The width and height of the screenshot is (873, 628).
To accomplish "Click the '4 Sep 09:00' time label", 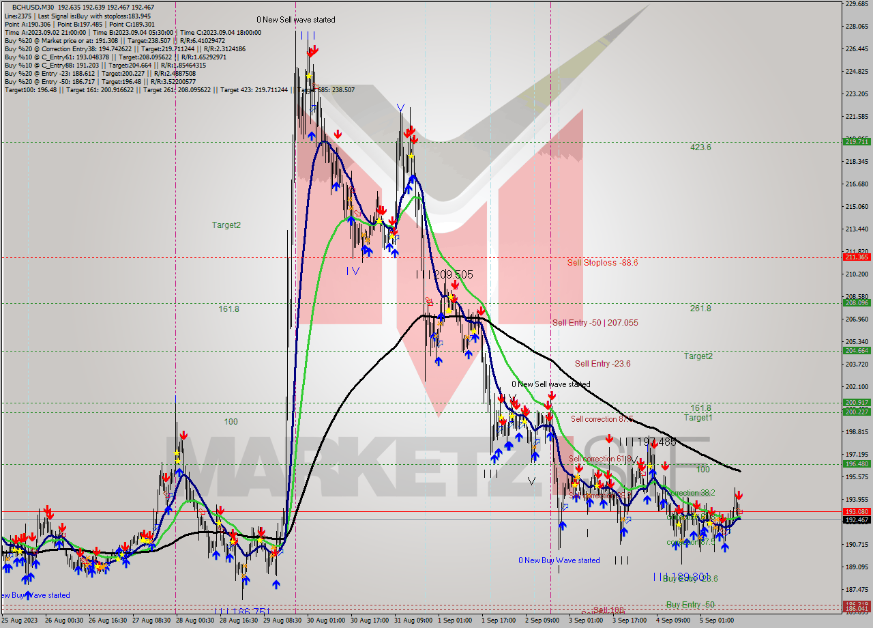I will point(673,620).
